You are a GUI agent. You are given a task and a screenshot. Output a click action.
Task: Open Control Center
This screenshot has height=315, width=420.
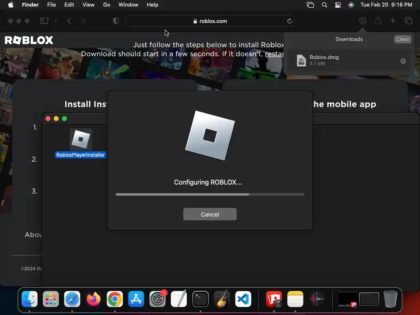[338, 5]
